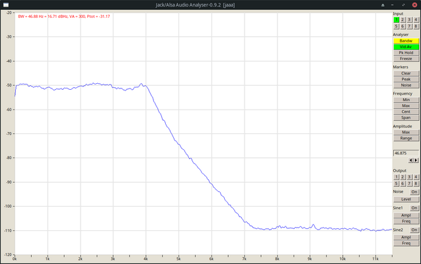This screenshot has height=264, width=421.
Task: Click the red BW status text
Action: click(64, 16)
